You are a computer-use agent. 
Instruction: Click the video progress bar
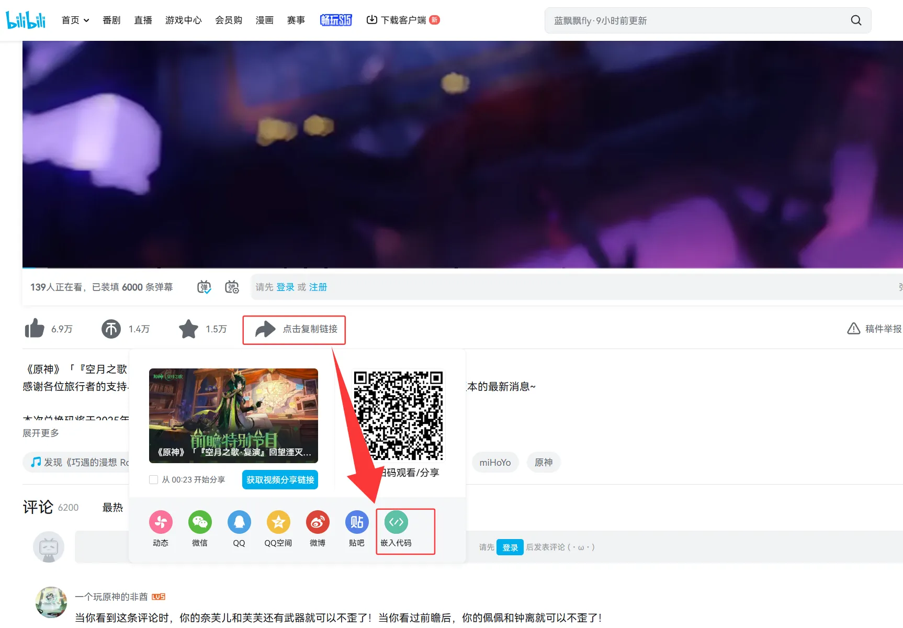pos(419,267)
